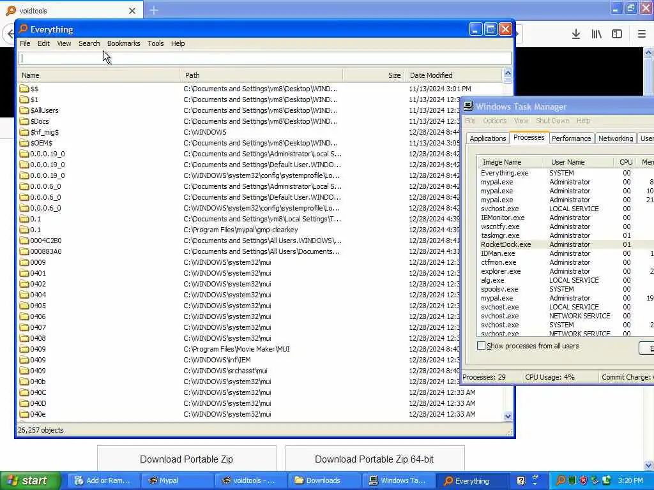The image size is (654, 490).
Task: Open the Everything Help menu
Action: 178,43
